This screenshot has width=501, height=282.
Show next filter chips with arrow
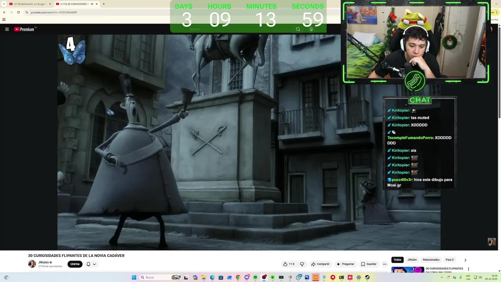click(x=465, y=260)
